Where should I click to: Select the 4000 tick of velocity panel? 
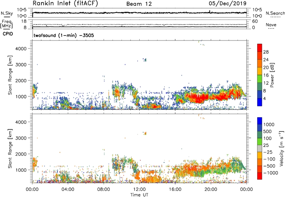(21, 122)
